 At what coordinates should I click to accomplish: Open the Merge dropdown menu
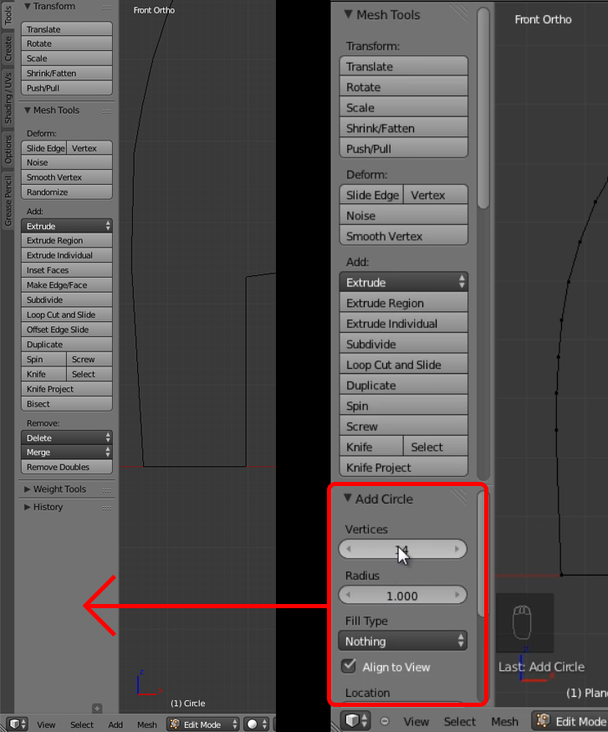(67, 453)
